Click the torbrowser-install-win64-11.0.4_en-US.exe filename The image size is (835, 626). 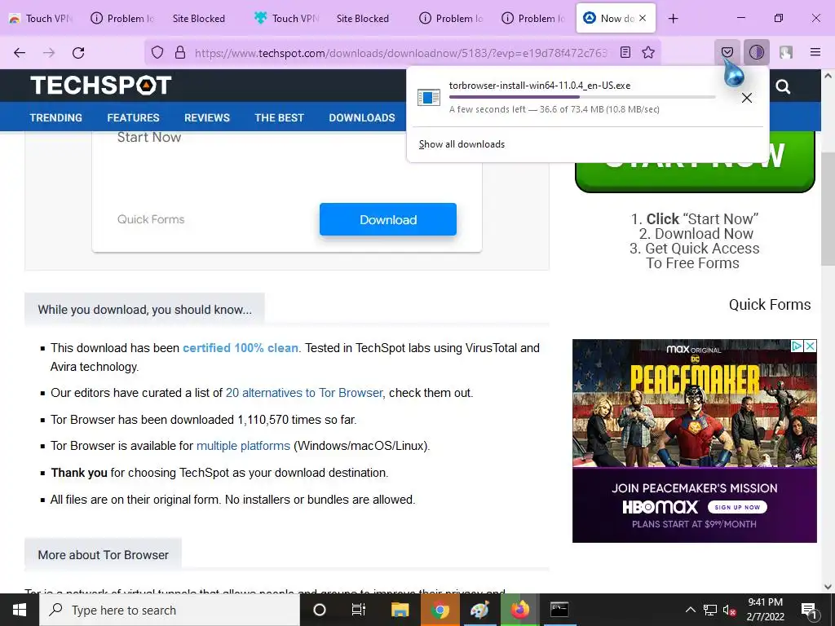(x=540, y=85)
